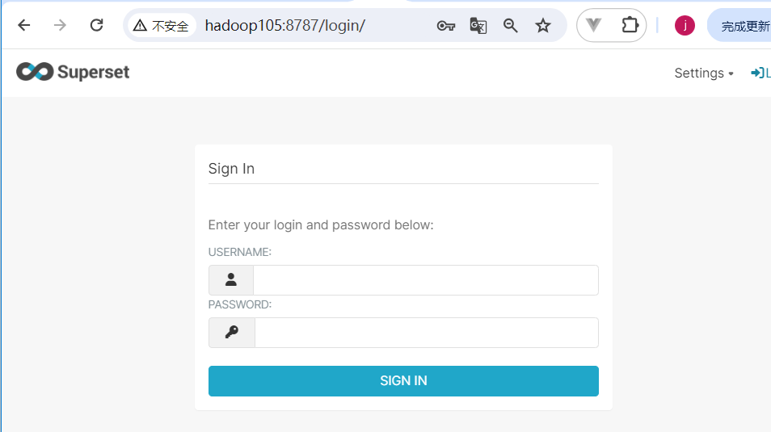Click the finish update button
This screenshot has width=771, height=432.
740,26
